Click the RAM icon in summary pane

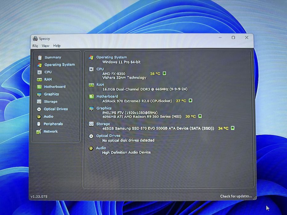pos(91,85)
